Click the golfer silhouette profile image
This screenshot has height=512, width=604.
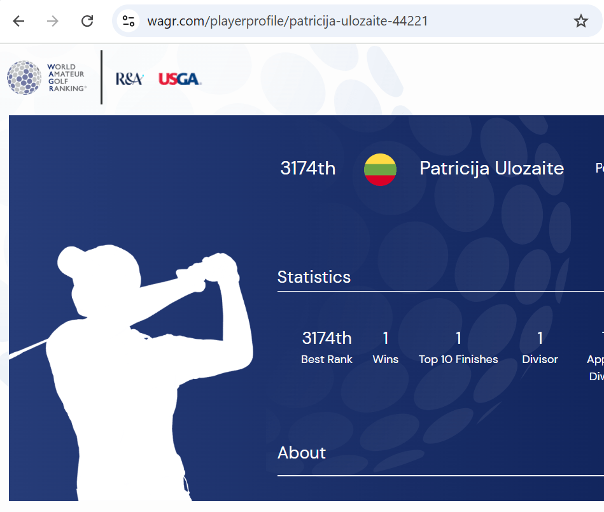131,372
